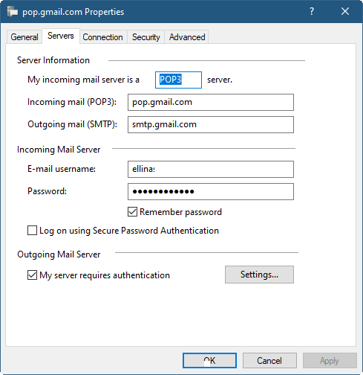
Task: Switch to the General tab
Action: [x=24, y=37]
